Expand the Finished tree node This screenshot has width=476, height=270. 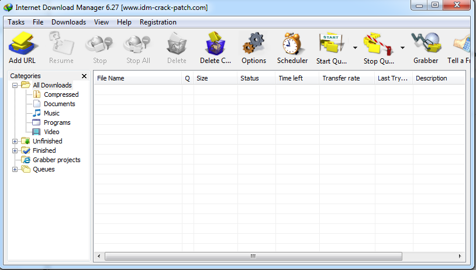tap(15, 150)
